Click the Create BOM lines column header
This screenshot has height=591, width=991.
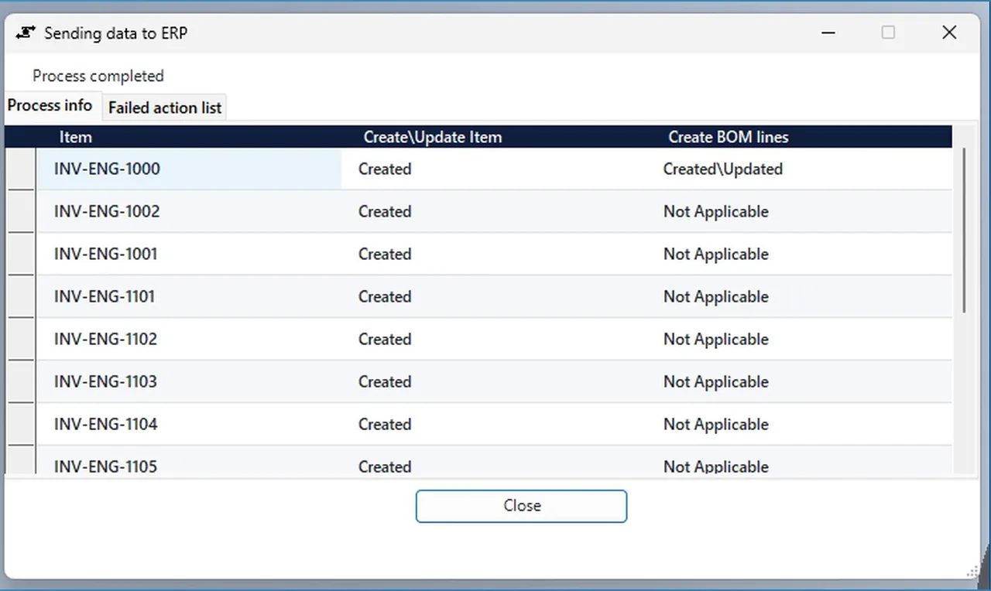point(799,137)
